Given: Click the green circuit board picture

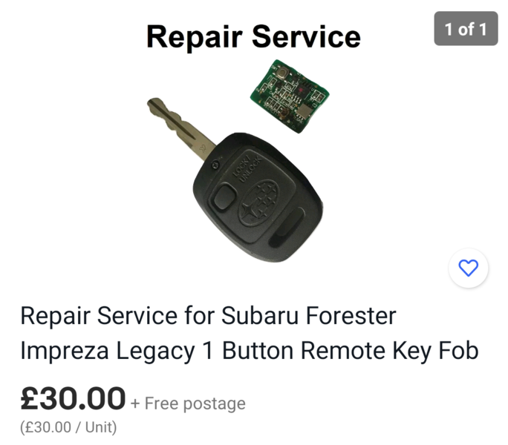Looking at the screenshot, I should (x=287, y=96).
